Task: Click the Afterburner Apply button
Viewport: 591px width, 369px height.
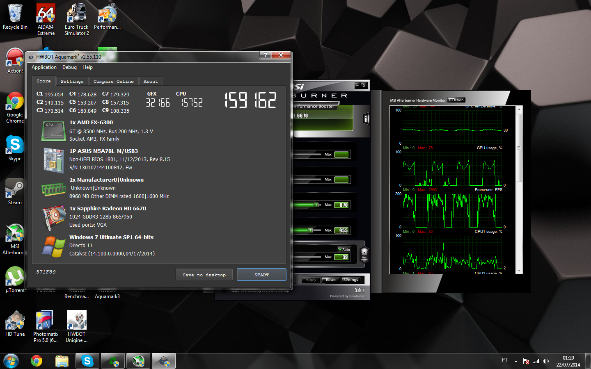Action: [311, 280]
